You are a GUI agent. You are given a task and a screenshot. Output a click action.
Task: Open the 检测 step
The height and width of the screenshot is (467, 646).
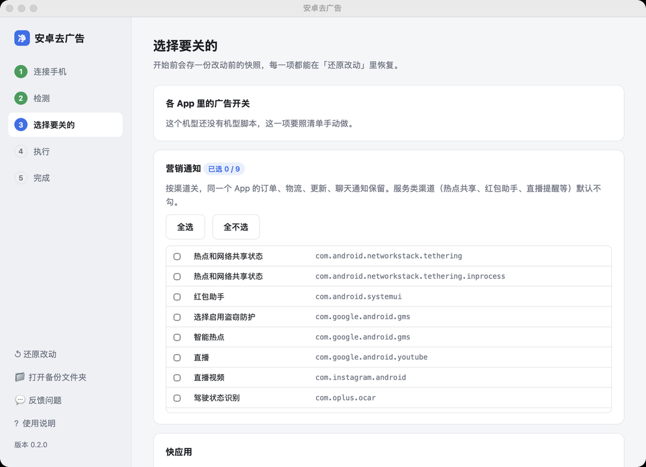65,98
